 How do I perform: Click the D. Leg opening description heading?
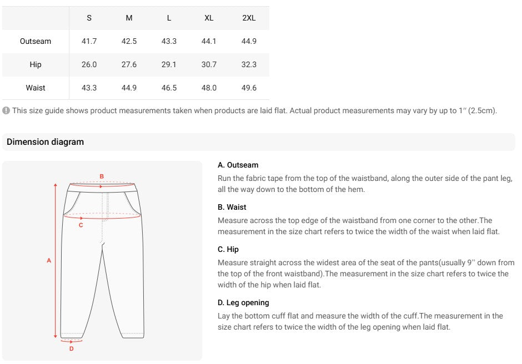[243, 303]
